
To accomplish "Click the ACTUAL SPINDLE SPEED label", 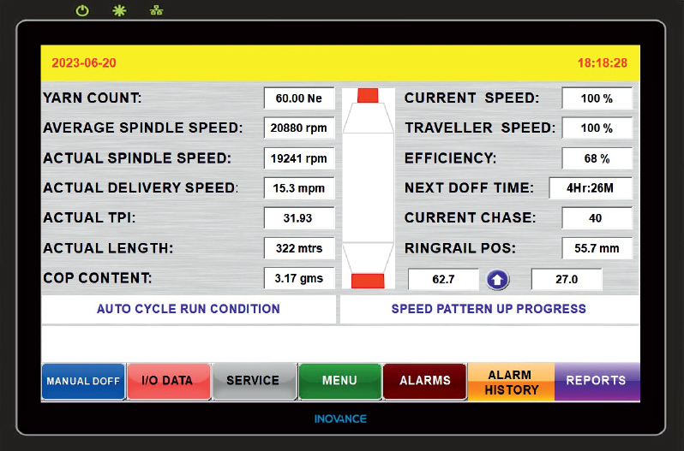I will click(x=137, y=158).
